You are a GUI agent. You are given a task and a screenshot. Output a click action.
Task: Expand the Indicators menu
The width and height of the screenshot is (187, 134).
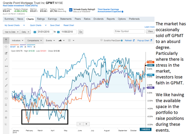18,40
